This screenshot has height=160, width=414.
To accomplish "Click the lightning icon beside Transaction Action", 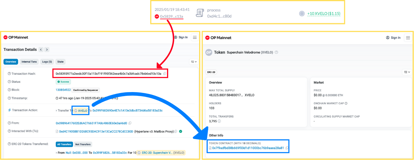I will 9,110.
